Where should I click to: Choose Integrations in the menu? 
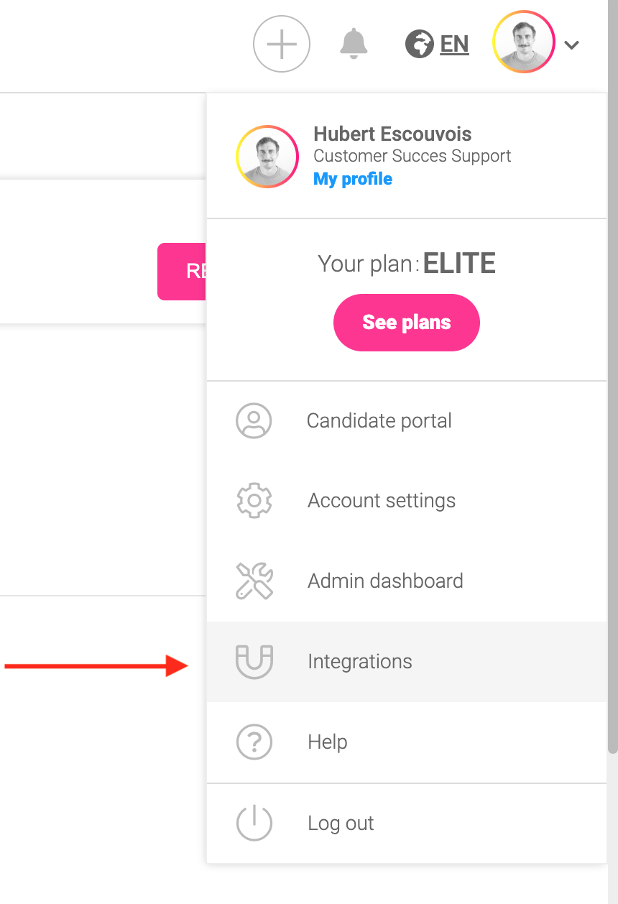click(x=359, y=661)
